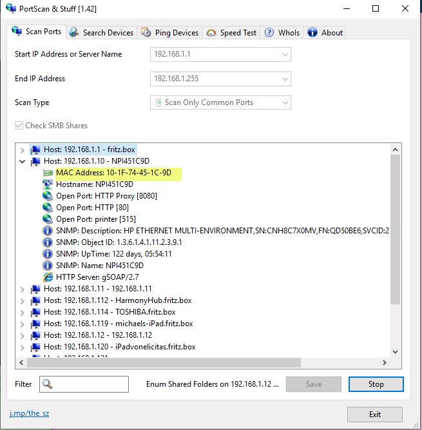
Task: Open the End IP Address dropdown
Action: pos(285,79)
